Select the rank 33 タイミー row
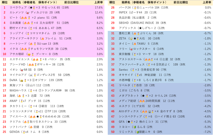The height and width of the screenshot is (135, 214). click(x=160, y=44)
